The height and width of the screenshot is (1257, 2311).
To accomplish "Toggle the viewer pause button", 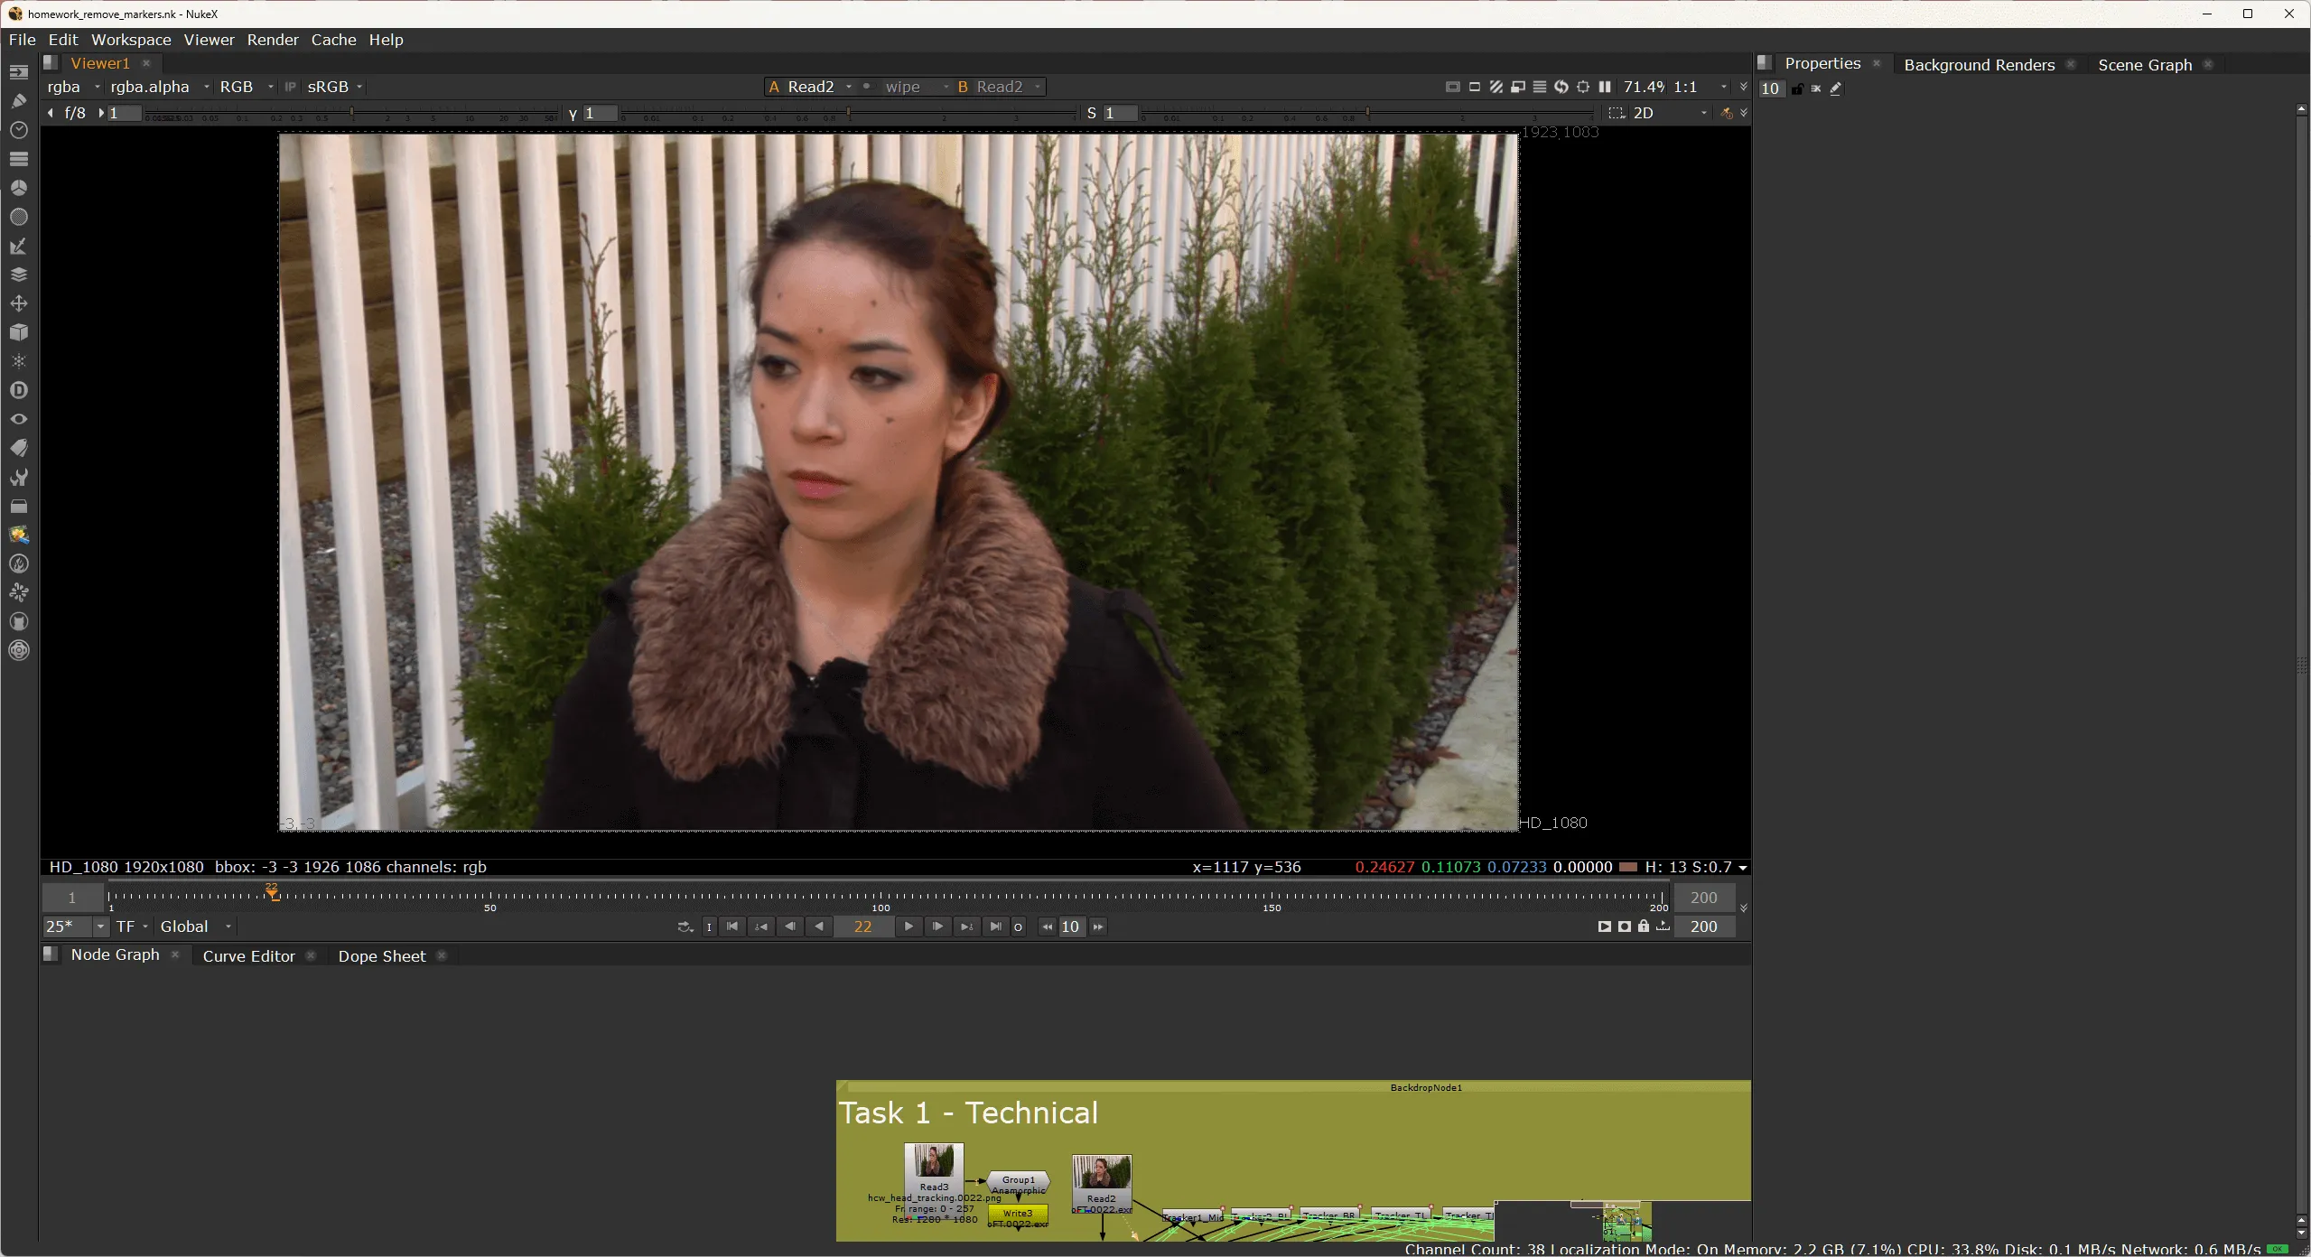I will pos(1605,87).
